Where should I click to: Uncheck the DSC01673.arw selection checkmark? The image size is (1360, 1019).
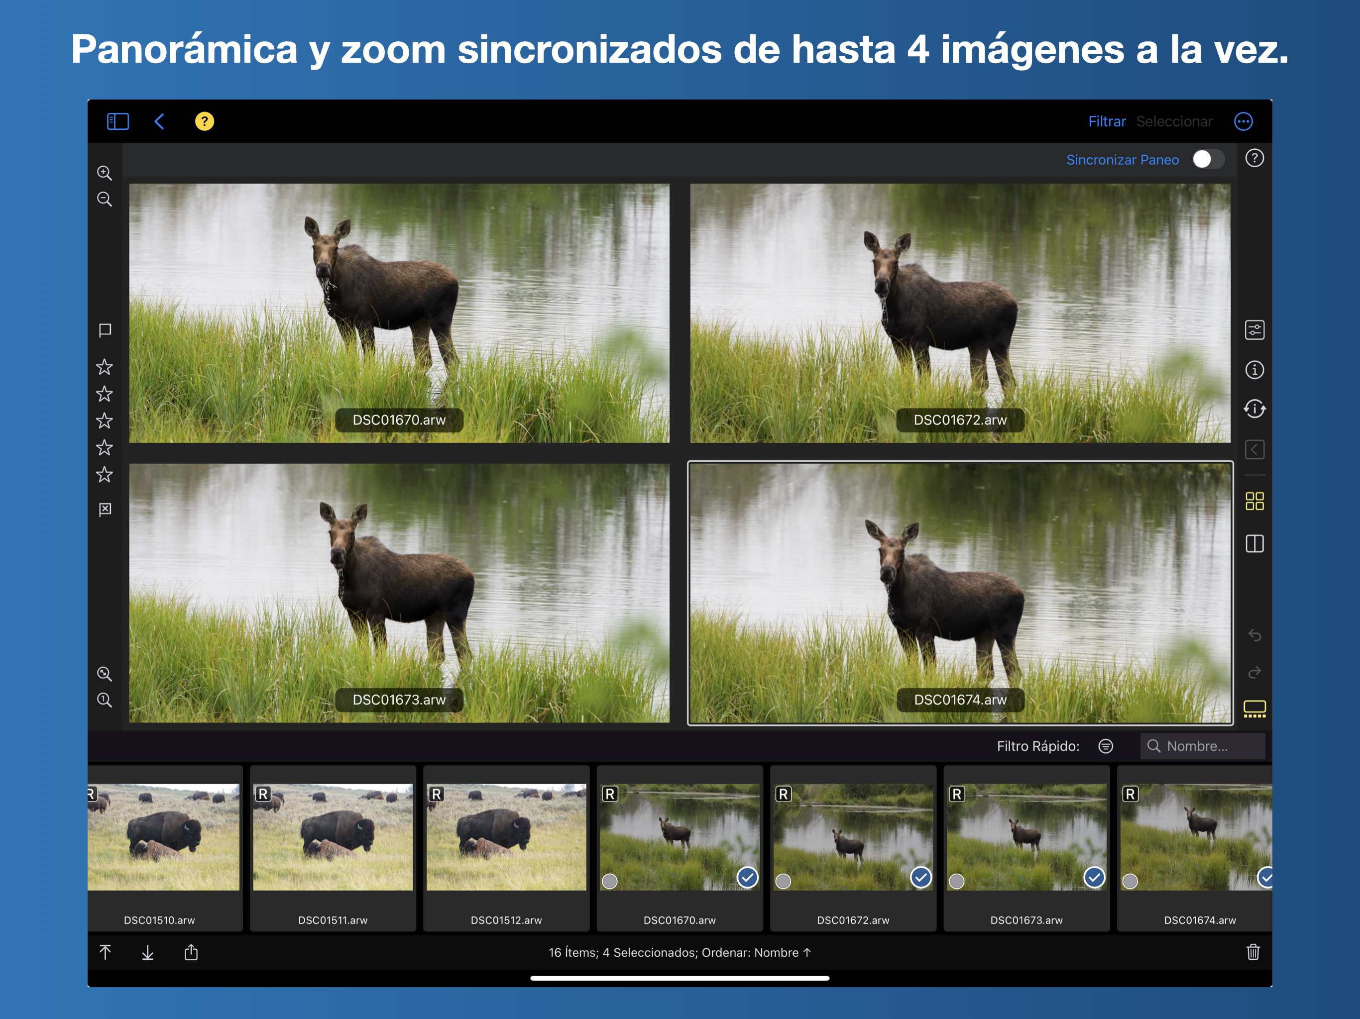tap(1094, 878)
